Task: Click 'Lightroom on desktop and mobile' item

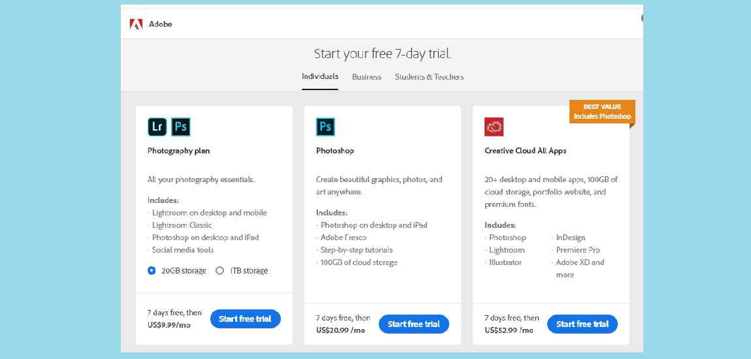Action: point(210,213)
